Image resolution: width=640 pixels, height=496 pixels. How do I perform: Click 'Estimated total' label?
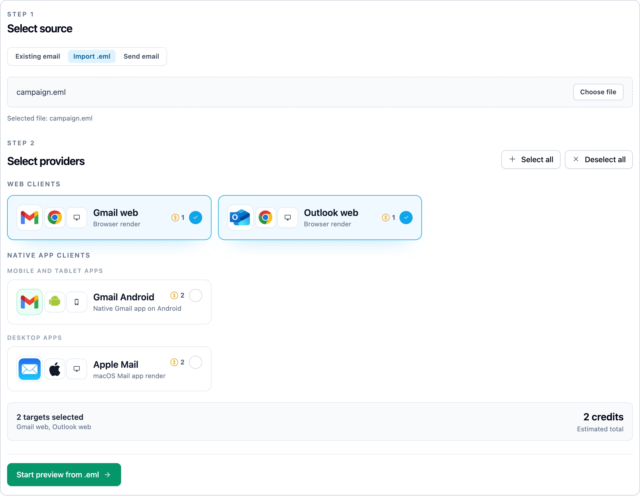coord(600,429)
